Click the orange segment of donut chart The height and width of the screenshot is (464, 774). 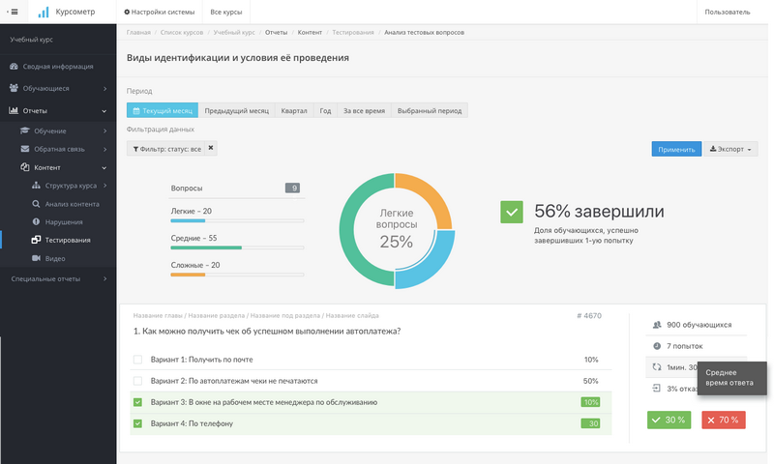point(429,194)
